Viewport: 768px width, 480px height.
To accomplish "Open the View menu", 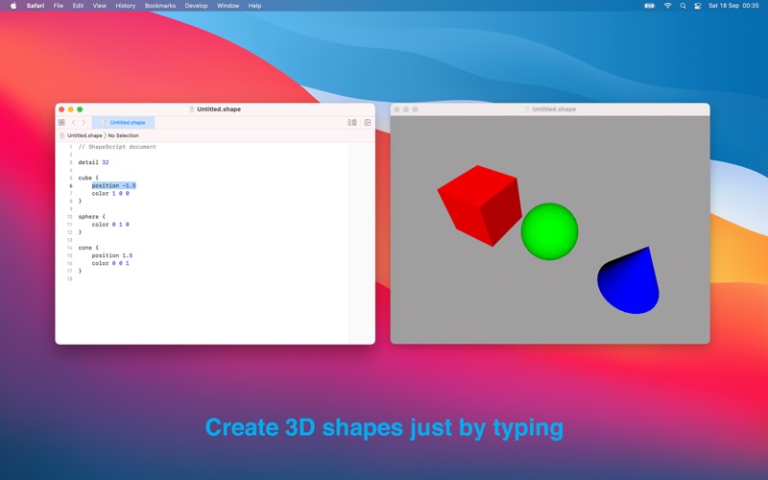I will [100, 6].
